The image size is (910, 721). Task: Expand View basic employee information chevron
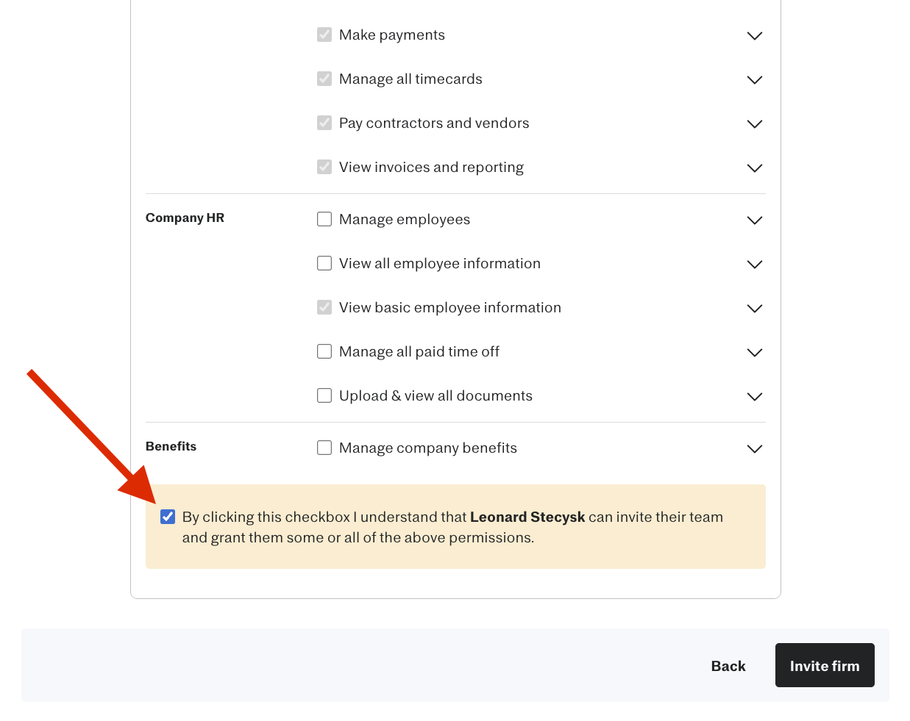pyautogui.click(x=754, y=308)
